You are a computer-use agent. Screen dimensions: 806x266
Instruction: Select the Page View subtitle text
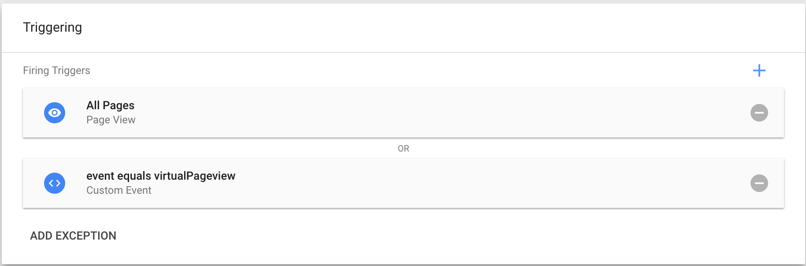[x=111, y=120]
